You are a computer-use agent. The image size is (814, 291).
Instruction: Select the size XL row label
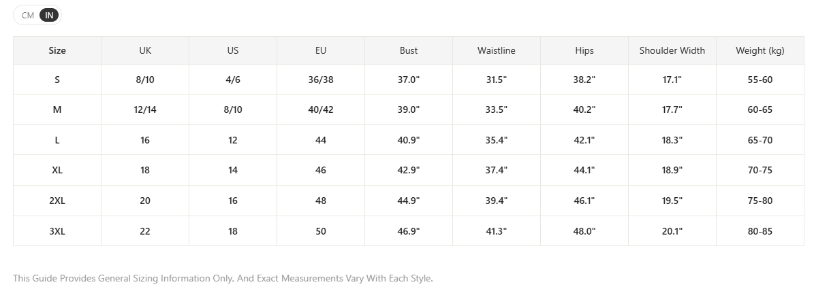coord(57,171)
